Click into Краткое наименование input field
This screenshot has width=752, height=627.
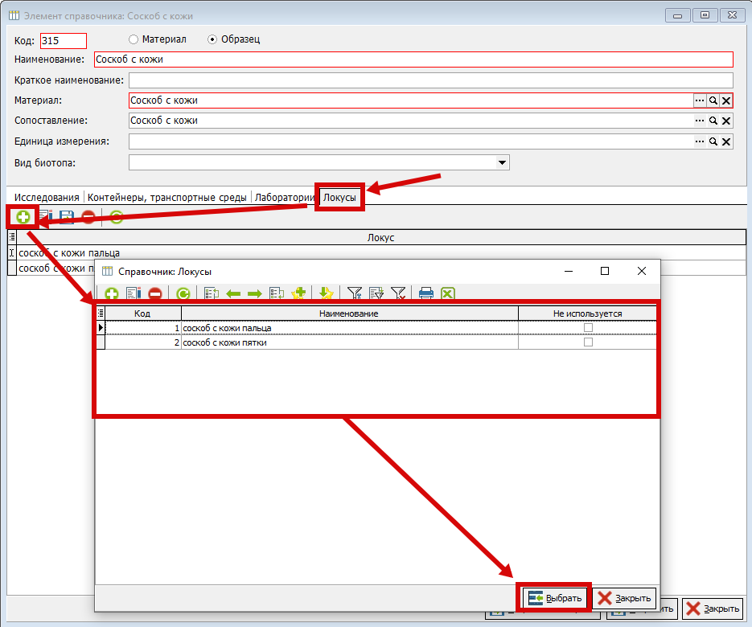(430, 80)
